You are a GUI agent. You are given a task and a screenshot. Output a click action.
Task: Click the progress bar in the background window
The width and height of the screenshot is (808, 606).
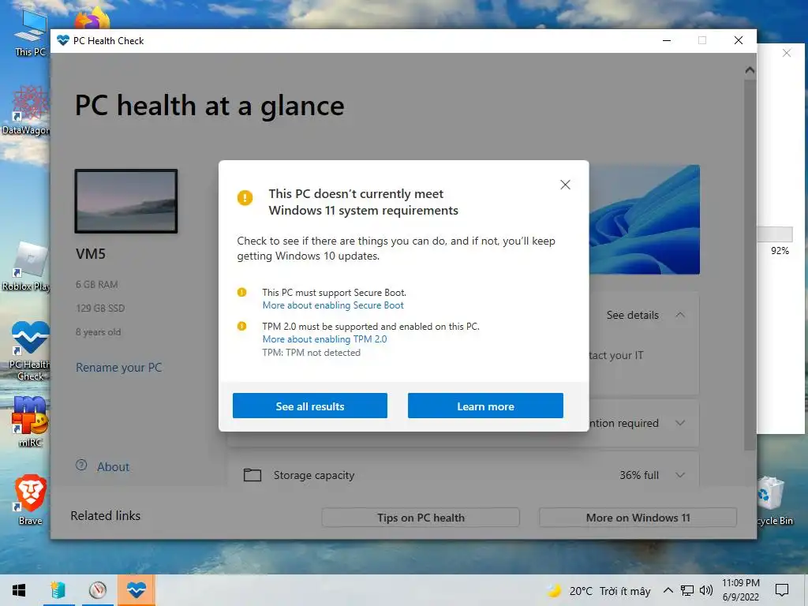click(775, 234)
